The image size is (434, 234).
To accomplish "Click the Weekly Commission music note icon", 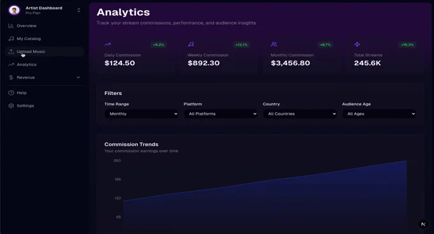I will [191, 44].
